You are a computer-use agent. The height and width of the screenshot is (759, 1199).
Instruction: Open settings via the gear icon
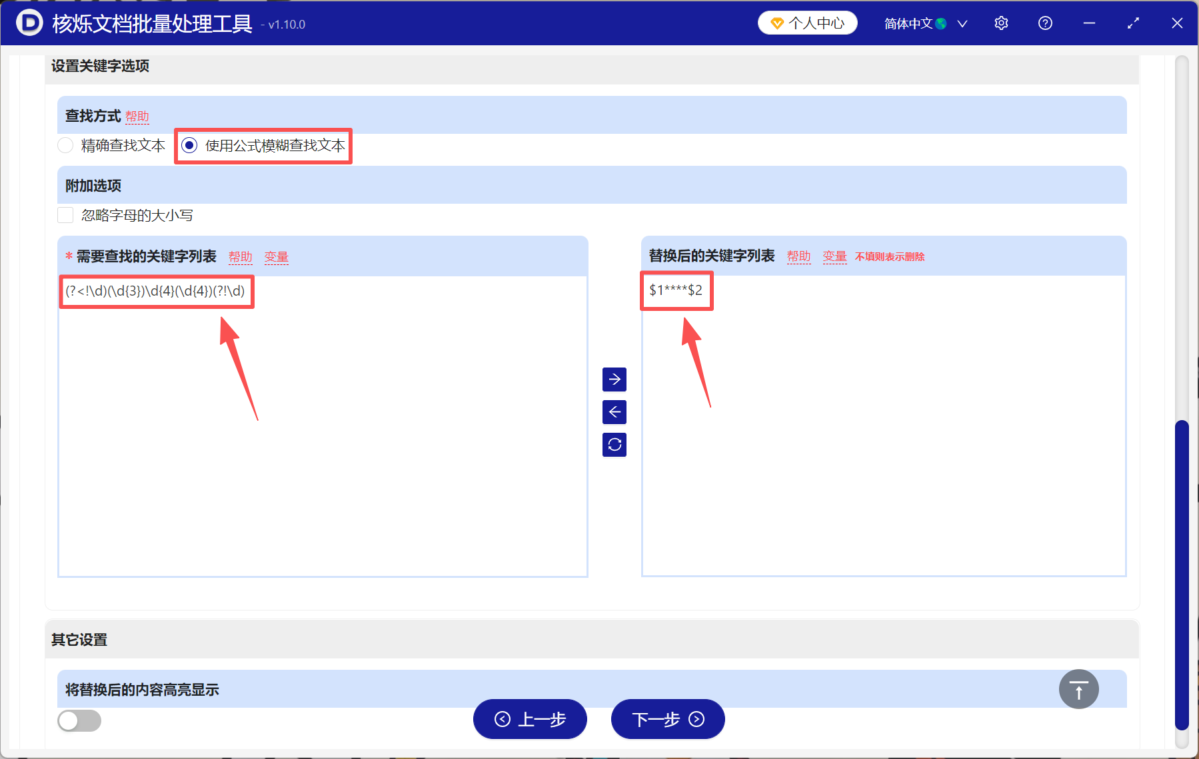click(1001, 23)
